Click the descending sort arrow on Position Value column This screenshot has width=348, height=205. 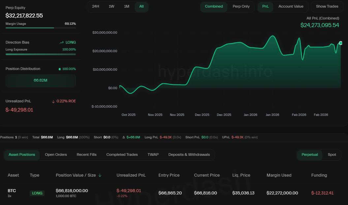point(100,175)
